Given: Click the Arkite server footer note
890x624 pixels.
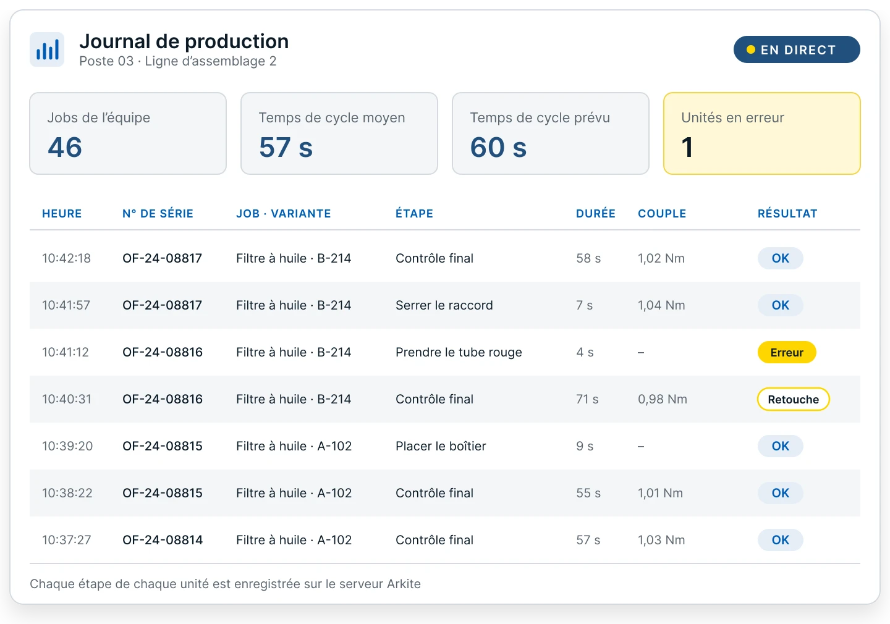Looking at the screenshot, I should pos(225,584).
